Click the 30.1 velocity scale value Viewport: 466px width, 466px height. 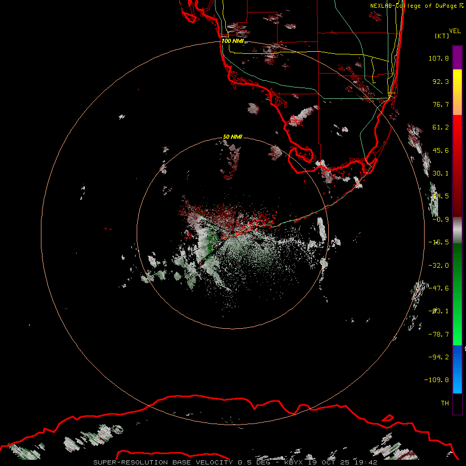click(441, 173)
